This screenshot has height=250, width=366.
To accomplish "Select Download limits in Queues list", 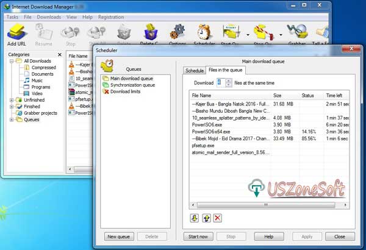I will pyautogui.click(x=121, y=91).
